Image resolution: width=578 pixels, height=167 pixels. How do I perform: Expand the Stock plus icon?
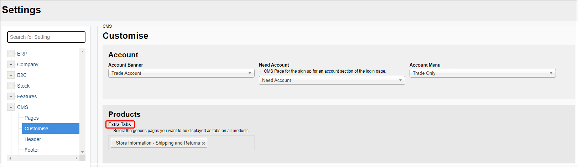pyautogui.click(x=11, y=86)
